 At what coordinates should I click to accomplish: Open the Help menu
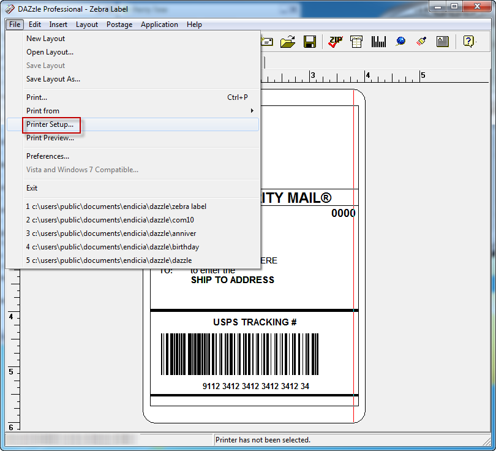click(x=194, y=25)
